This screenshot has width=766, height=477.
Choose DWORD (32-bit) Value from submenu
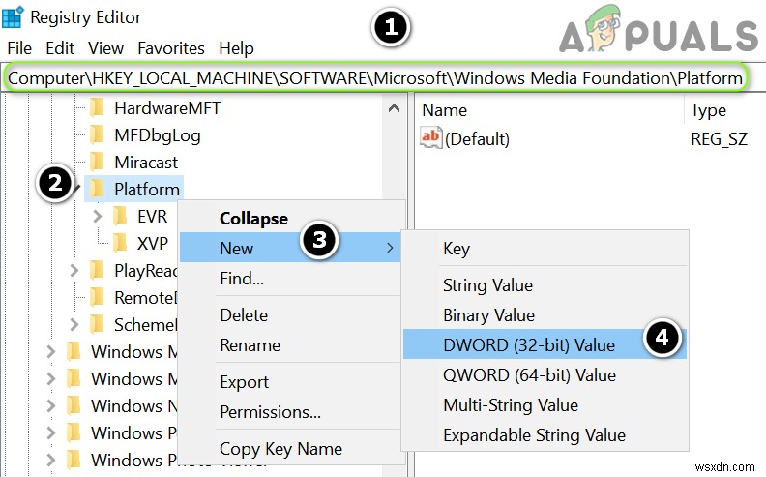(528, 344)
